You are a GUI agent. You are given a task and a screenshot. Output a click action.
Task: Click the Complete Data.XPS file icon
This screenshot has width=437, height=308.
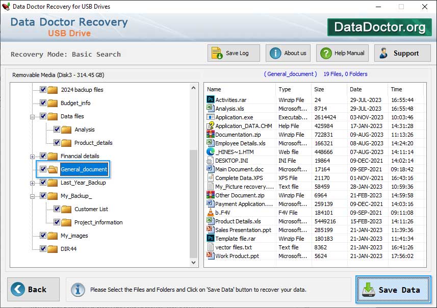point(211,177)
